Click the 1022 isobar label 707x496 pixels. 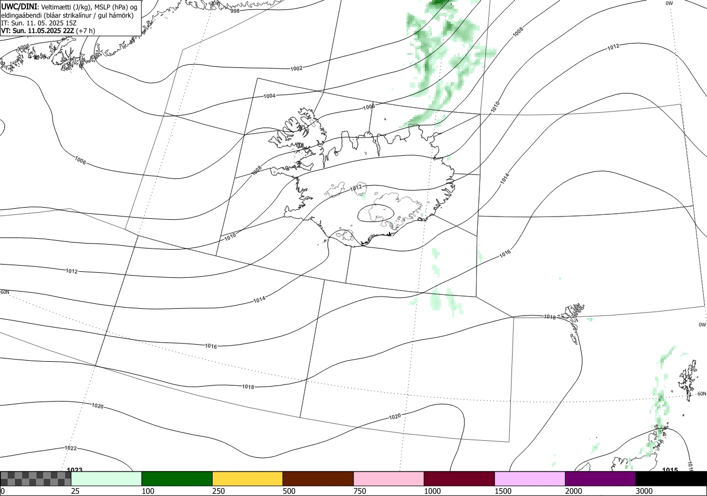(x=71, y=448)
